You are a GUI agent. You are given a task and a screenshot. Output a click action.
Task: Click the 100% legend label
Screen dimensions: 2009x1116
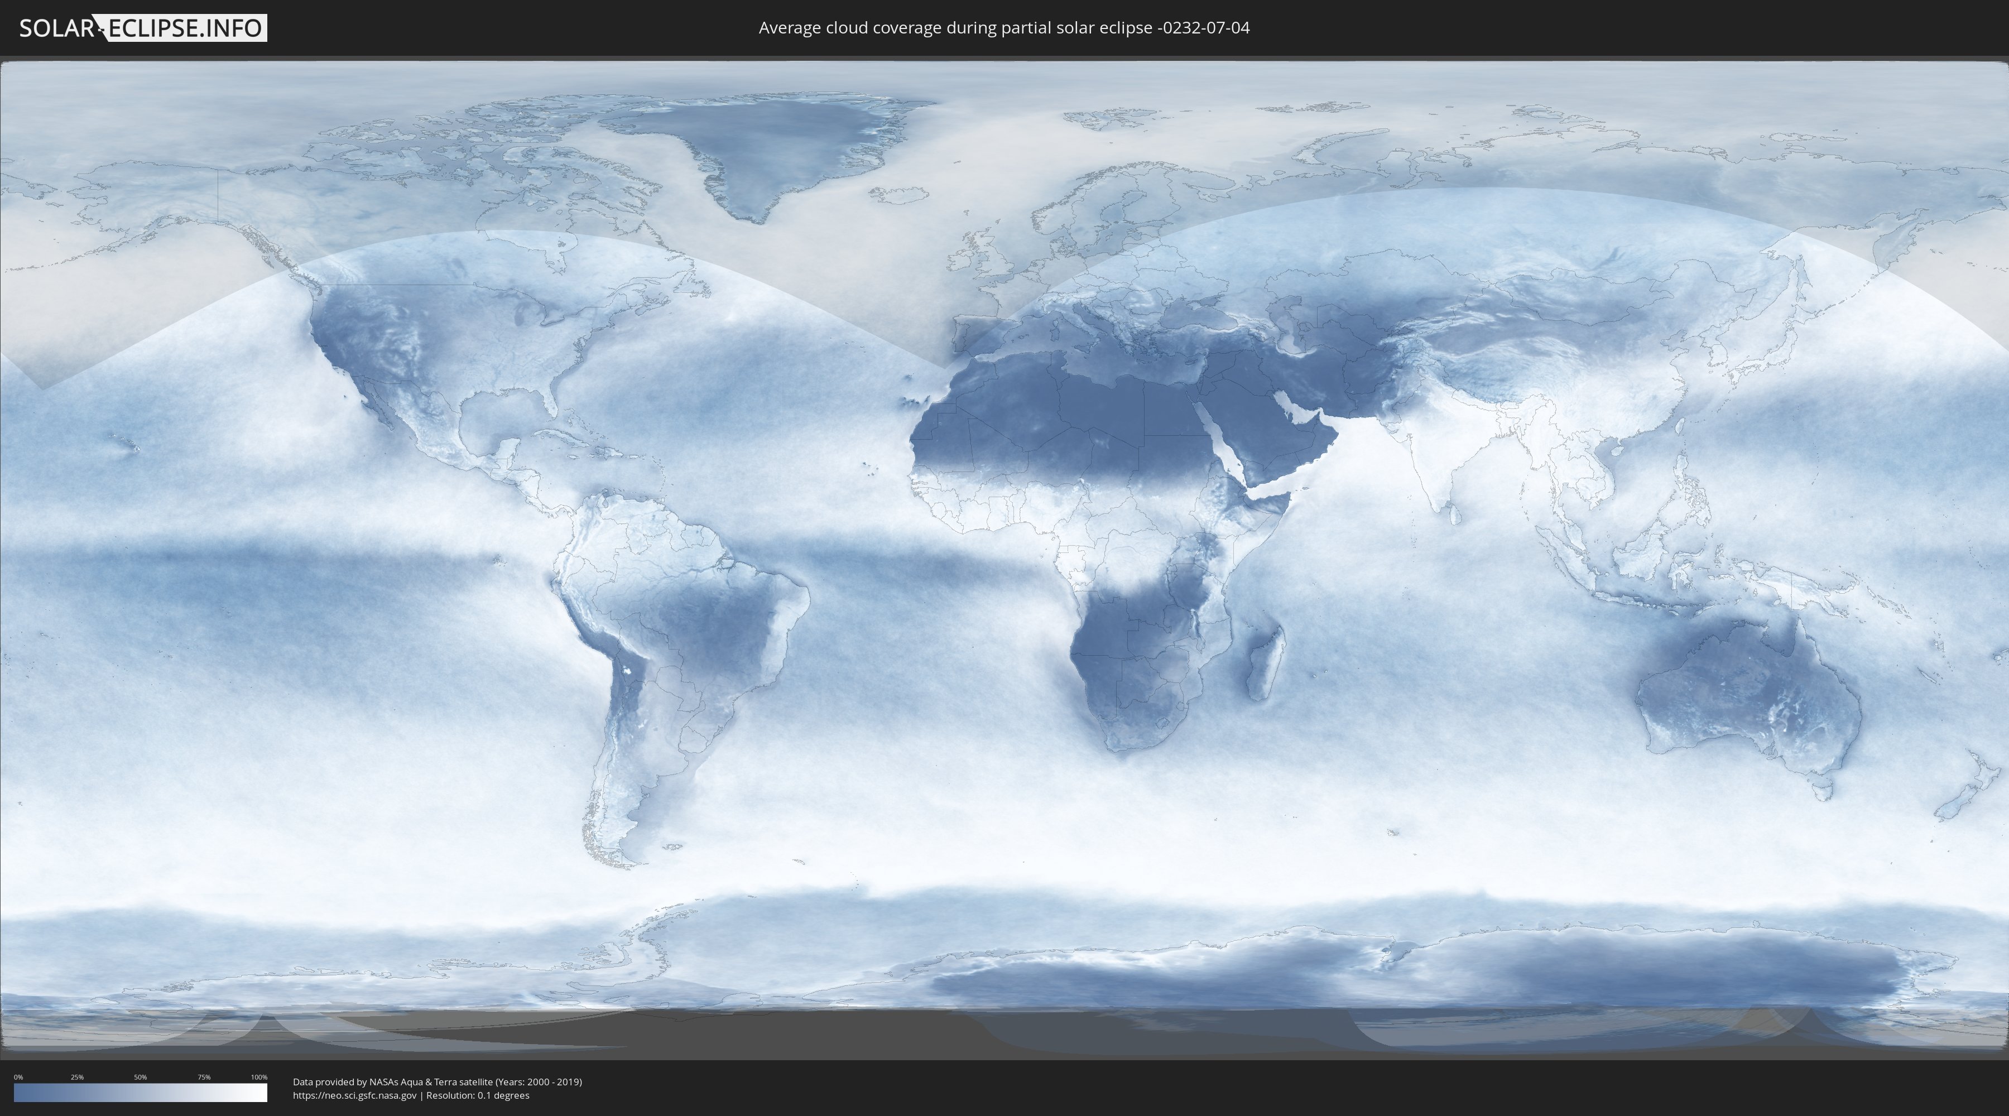coord(259,1077)
